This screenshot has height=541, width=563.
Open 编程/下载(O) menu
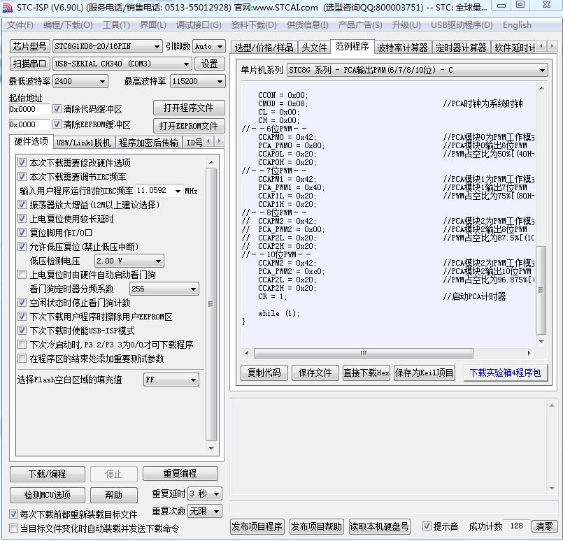click(x=68, y=24)
